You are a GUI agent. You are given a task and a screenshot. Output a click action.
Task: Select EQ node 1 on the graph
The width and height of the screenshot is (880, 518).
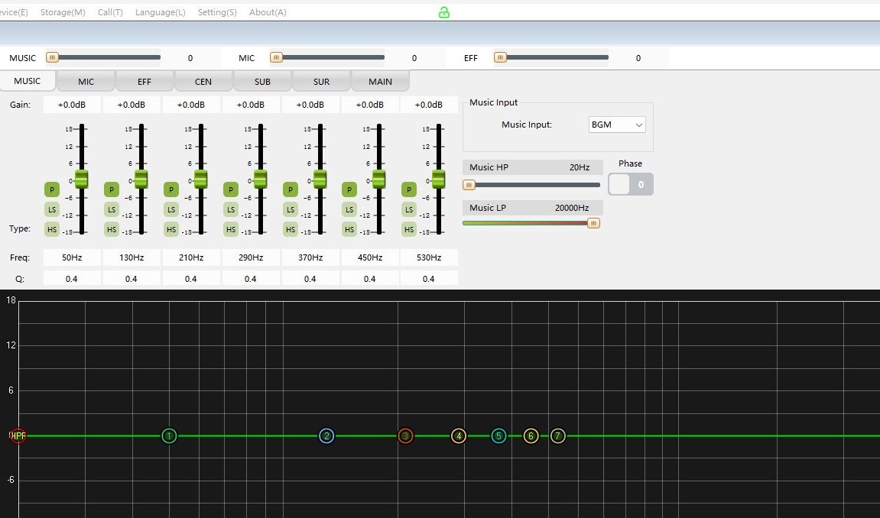[x=169, y=436]
